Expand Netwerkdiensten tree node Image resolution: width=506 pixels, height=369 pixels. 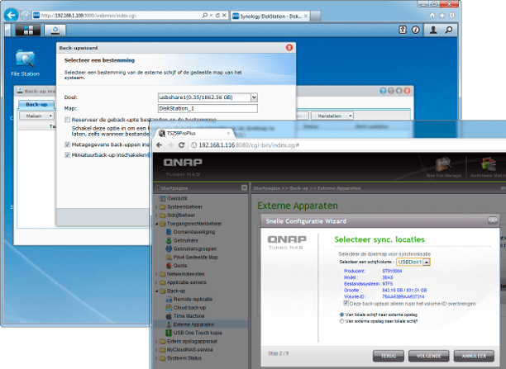click(x=156, y=274)
